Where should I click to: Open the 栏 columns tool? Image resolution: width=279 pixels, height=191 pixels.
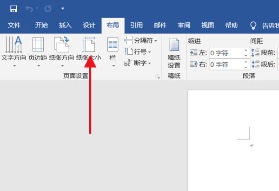[x=113, y=51]
